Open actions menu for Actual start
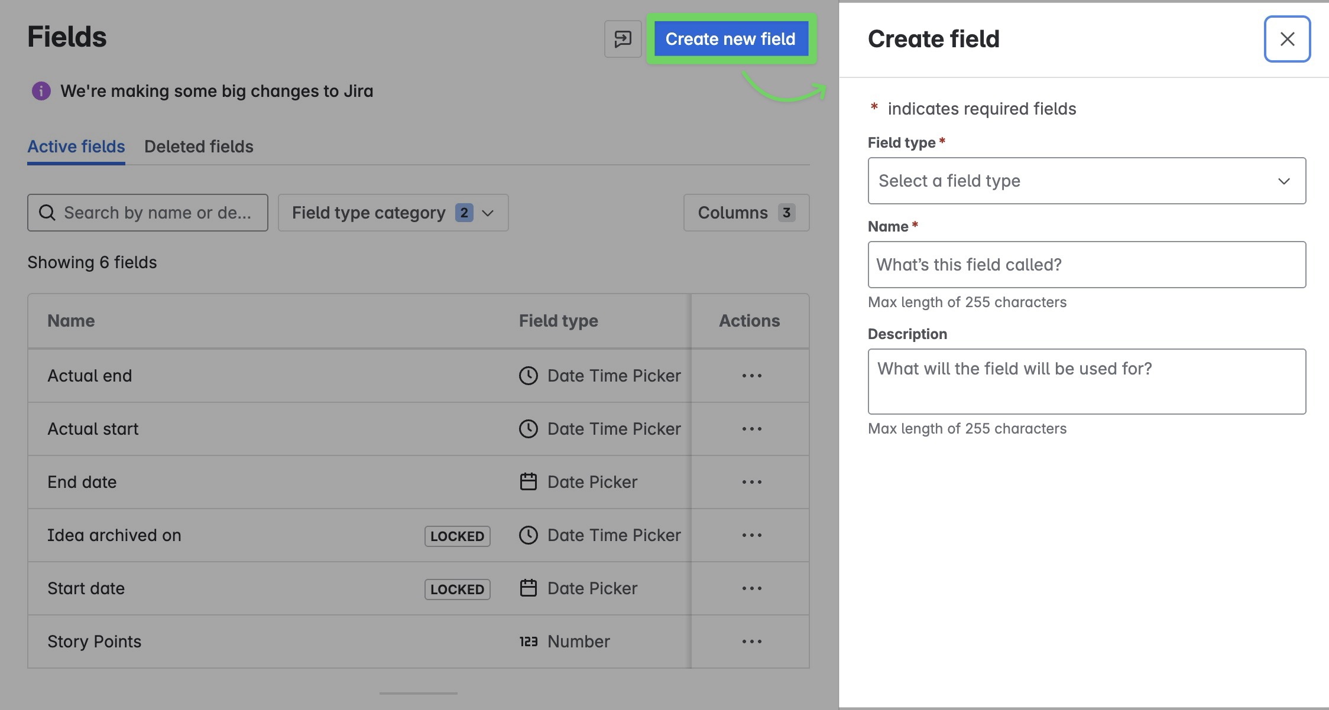Viewport: 1329px width, 710px height. point(751,429)
